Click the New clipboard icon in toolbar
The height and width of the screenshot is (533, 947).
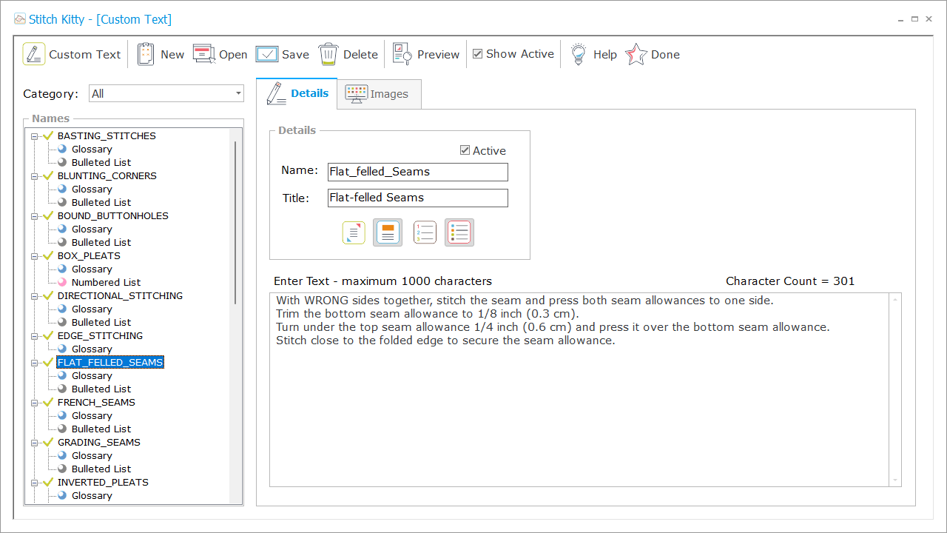pyautogui.click(x=146, y=54)
